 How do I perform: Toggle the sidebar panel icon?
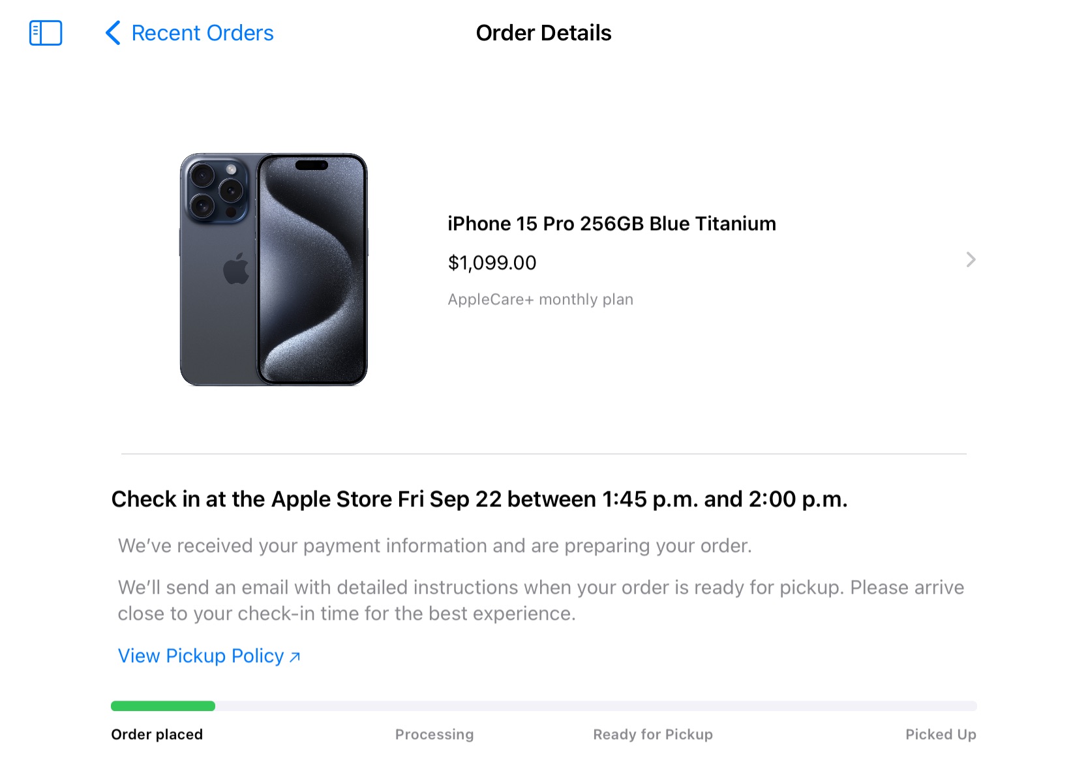46,33
